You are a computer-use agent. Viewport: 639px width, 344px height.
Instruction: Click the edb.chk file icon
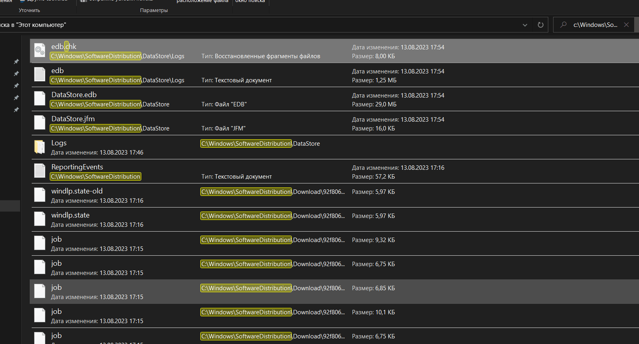[40, 51]
